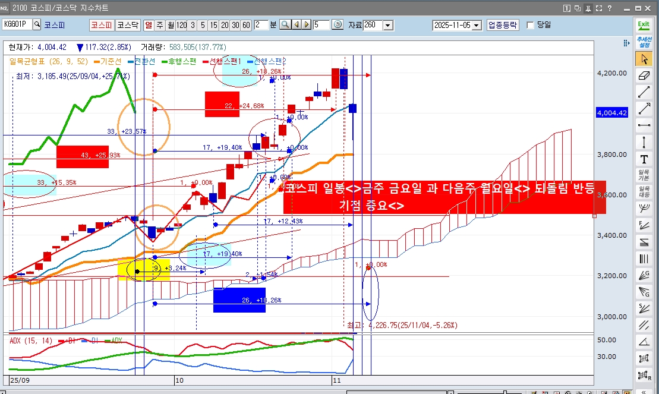The height and width of the screenshot is (394, 659).
Task: Click the 업종등록 button
Action: point(503,25)
